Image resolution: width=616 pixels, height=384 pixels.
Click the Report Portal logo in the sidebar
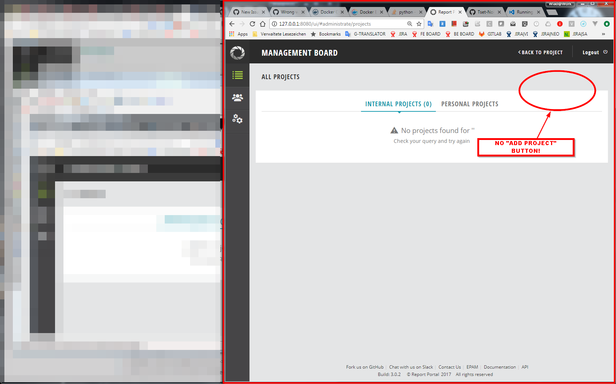(237, 52)
